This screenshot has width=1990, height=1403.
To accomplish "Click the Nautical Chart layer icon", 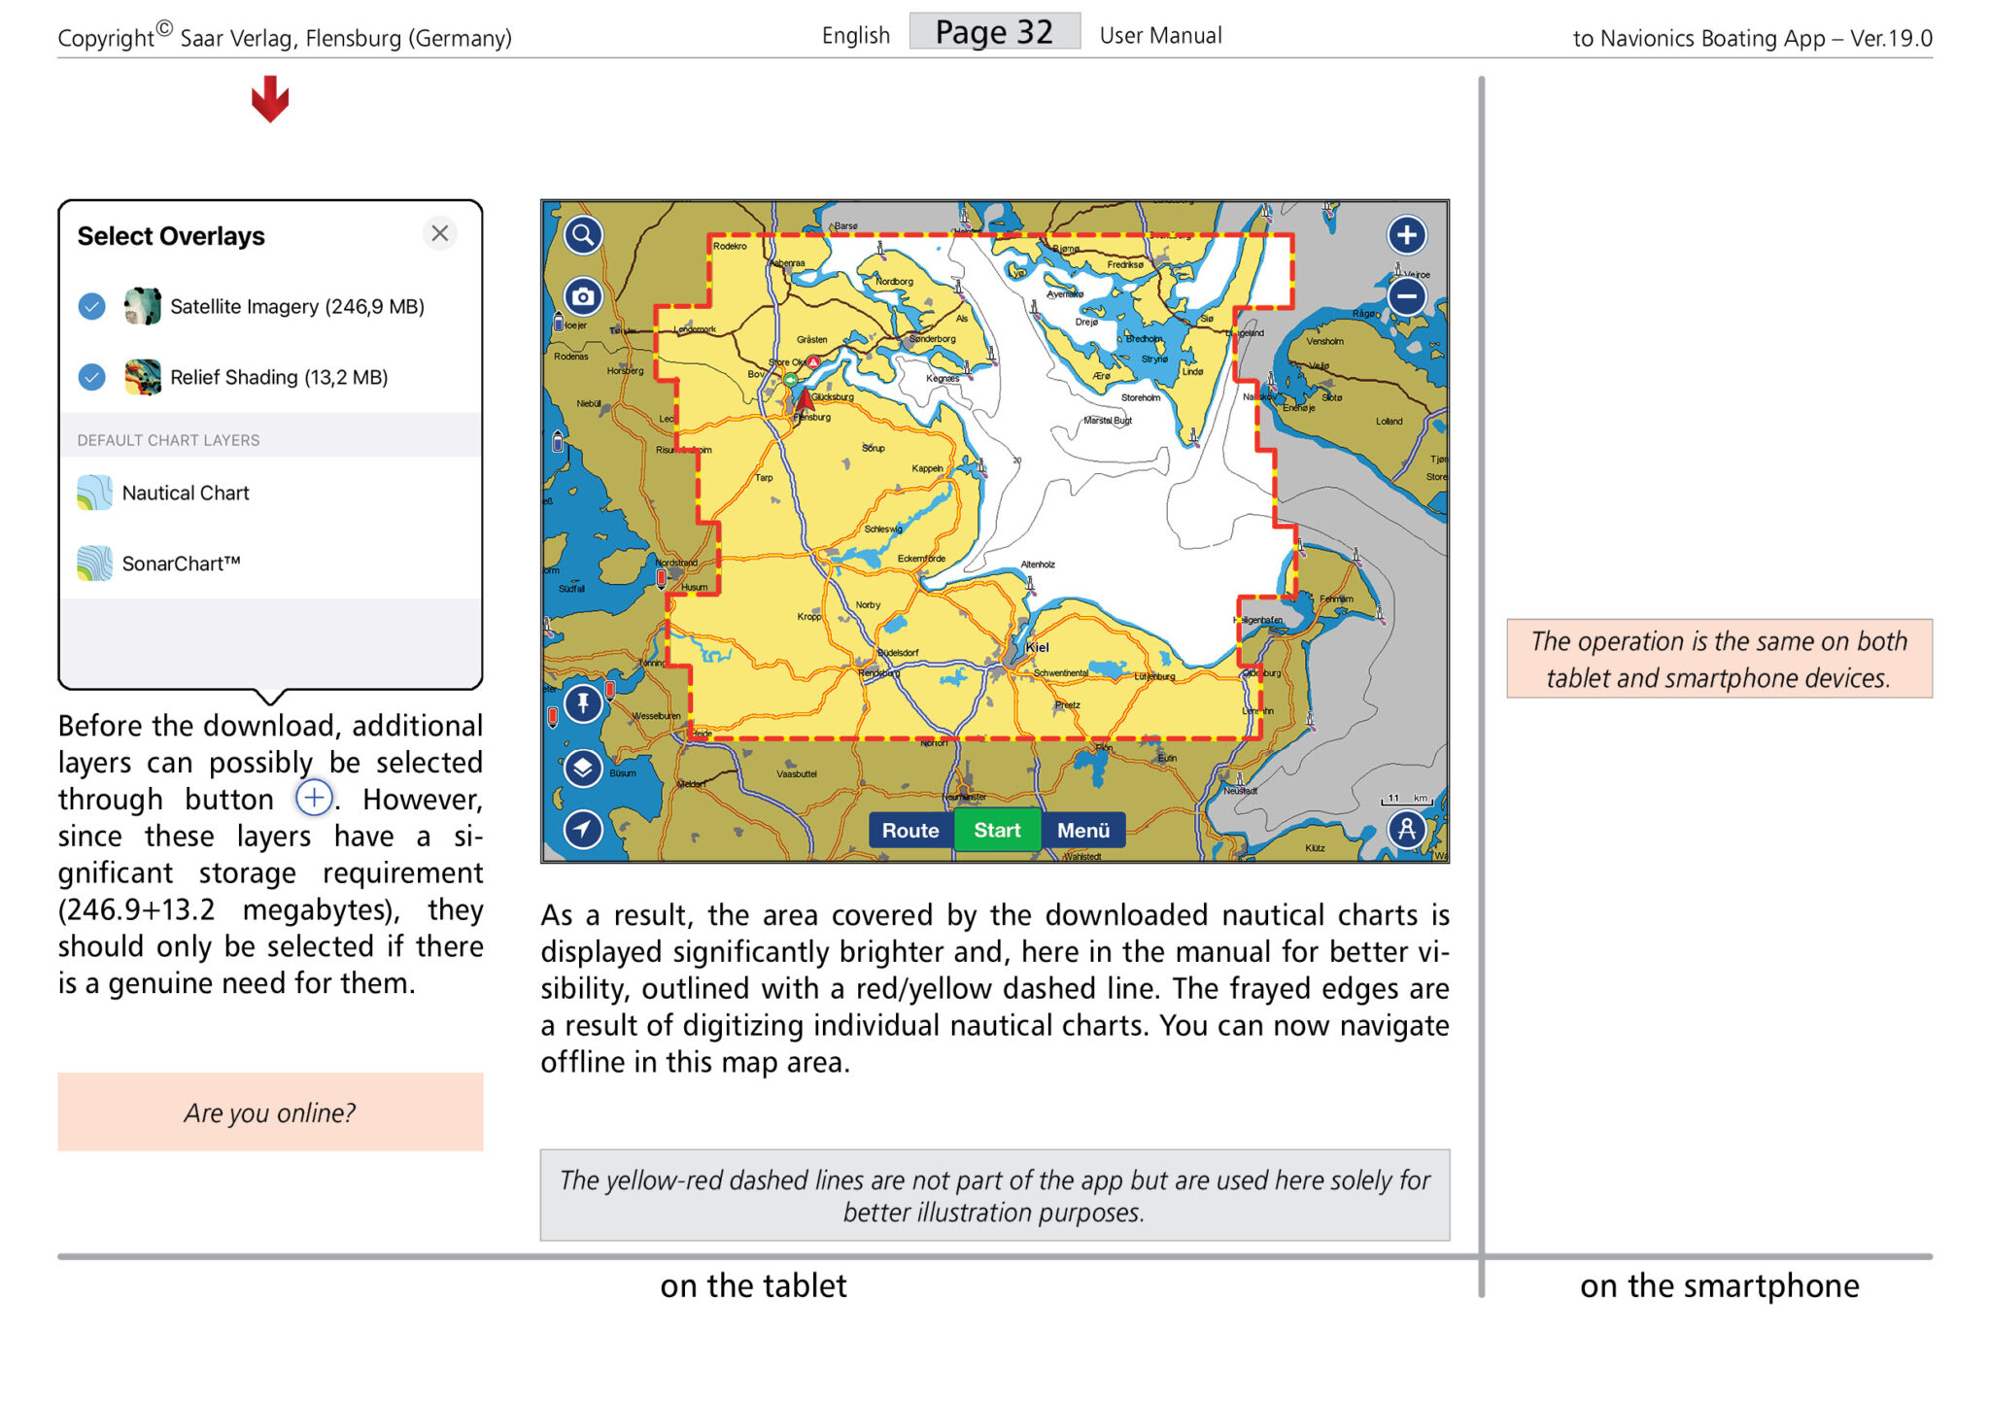I will (93, 493).
